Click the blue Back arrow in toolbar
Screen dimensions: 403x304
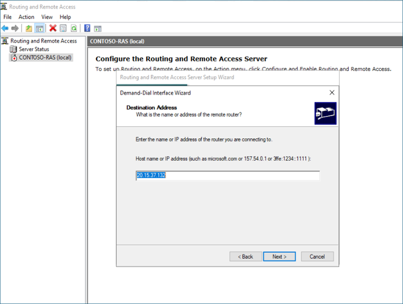5,28
